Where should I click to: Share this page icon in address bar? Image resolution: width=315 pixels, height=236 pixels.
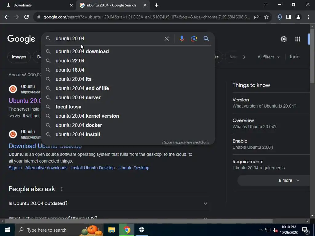click(x=257, y=17)
